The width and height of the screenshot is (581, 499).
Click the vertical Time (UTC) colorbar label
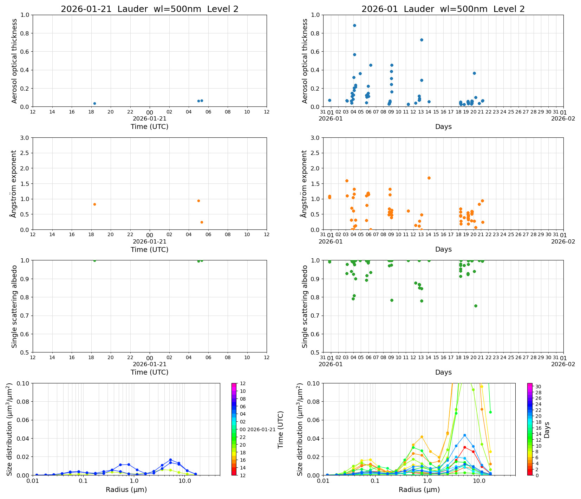pyautogui.click(x=280, y=429)
